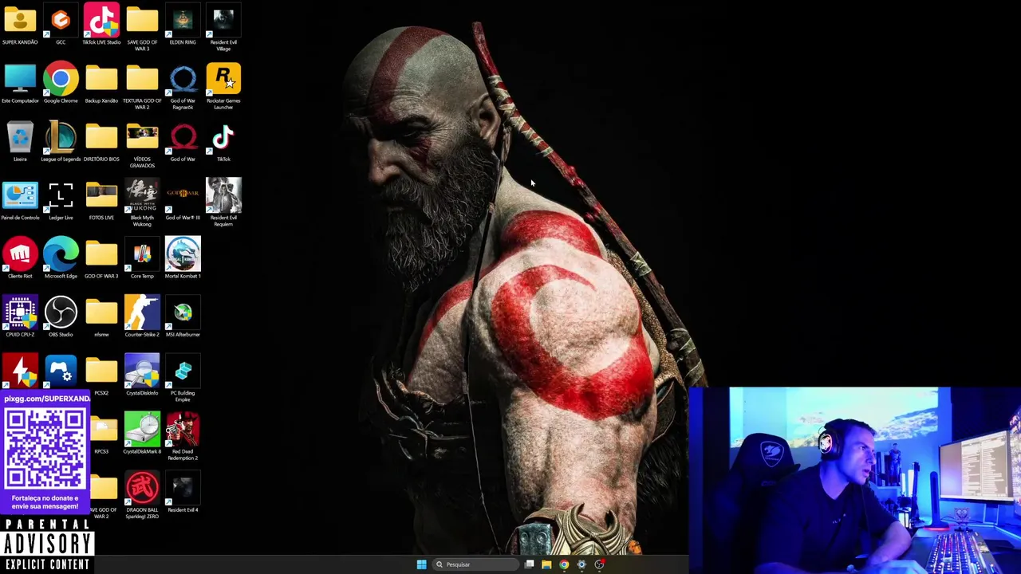
Task: Open the PCSX2 folder
Action: point(101,376)
